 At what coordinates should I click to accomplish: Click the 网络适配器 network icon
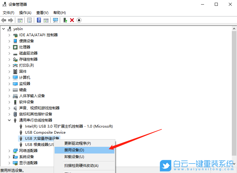tap(15, 151)
